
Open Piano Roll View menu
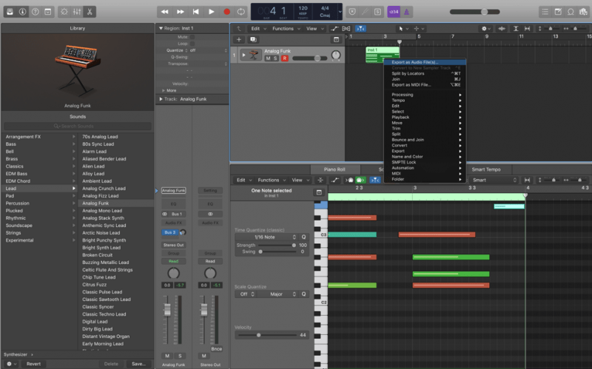300,180
